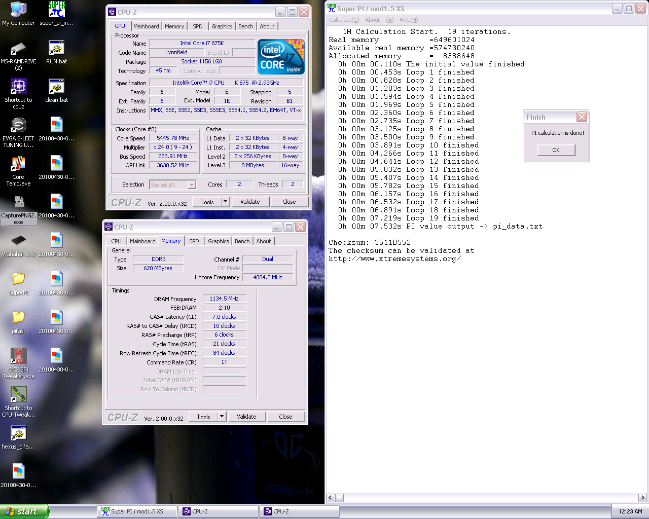Click the xtremesystems.org URL text
This screenshot has width=649, height=519.
pos(395,258)
